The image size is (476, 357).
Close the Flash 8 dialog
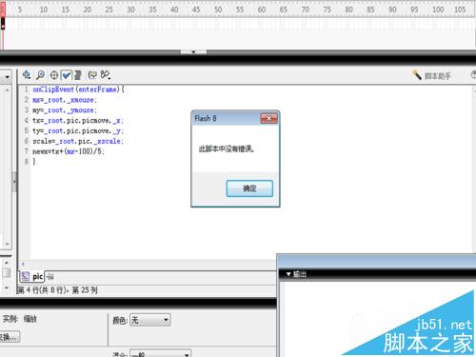(268, 118)
